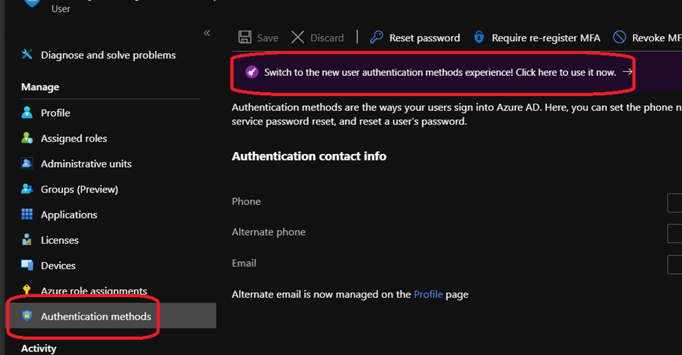Image resolution: width=682 pixels, height=355 pixels.
Task: Collapse the sidebar with double chevron
Action: [x=206, y=33]
